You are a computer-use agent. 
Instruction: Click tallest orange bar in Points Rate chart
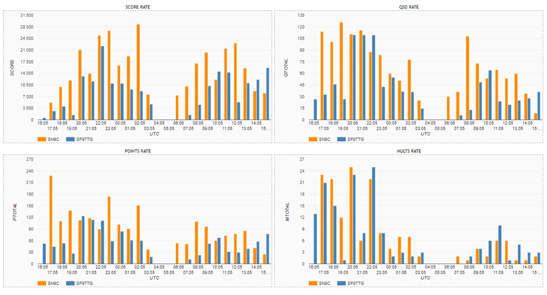click(x=51, y=220)
